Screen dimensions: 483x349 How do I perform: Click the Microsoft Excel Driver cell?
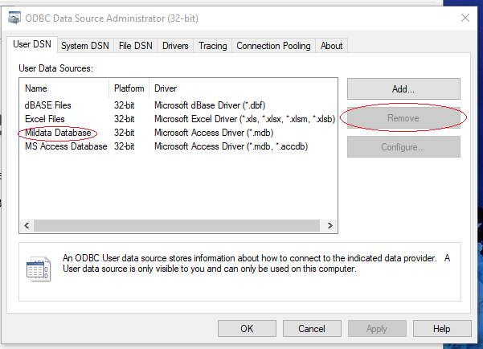[244, 119]
